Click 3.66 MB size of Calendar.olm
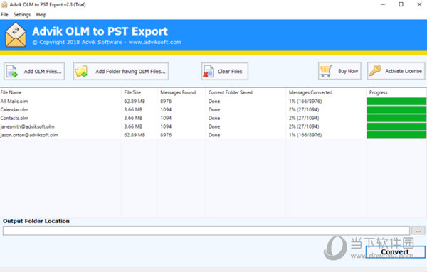The height and width of the screenshot is (272, 427). pos(133,109)
